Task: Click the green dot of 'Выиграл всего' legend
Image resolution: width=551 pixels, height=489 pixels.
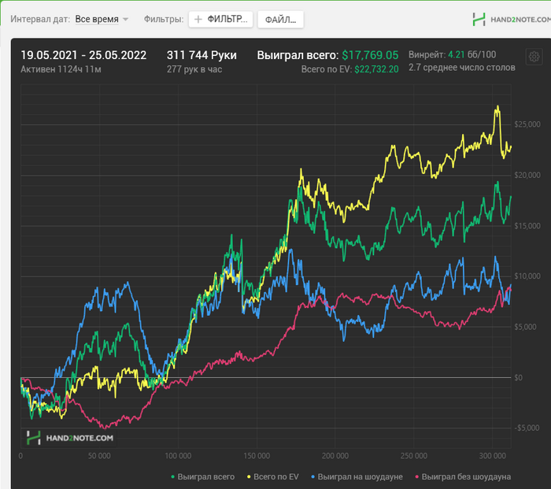Action: pos(172,477)
